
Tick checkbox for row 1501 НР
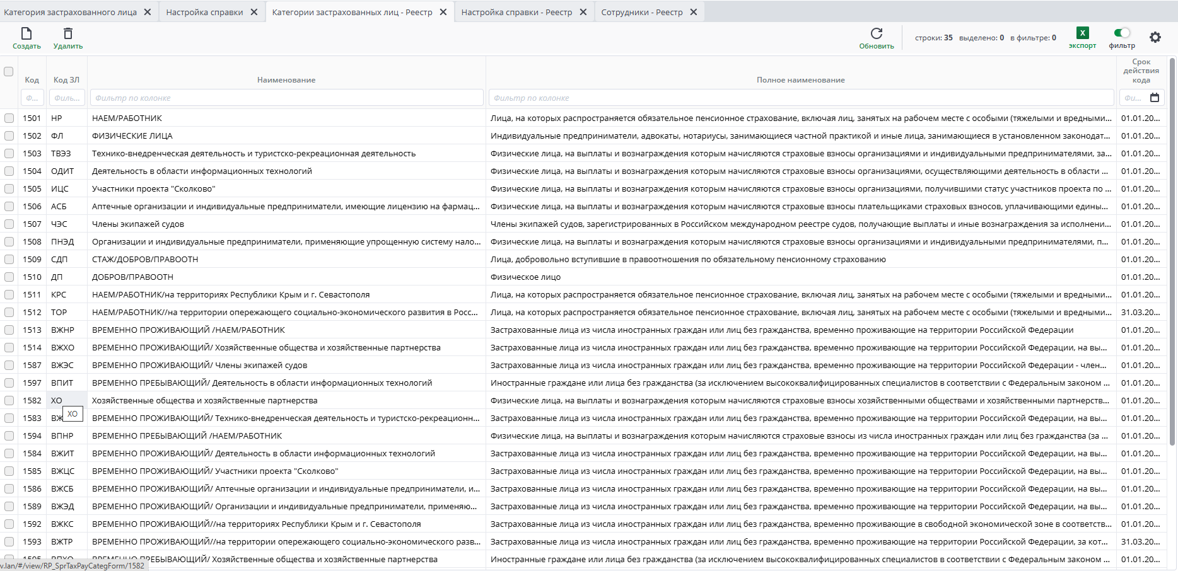9,118
